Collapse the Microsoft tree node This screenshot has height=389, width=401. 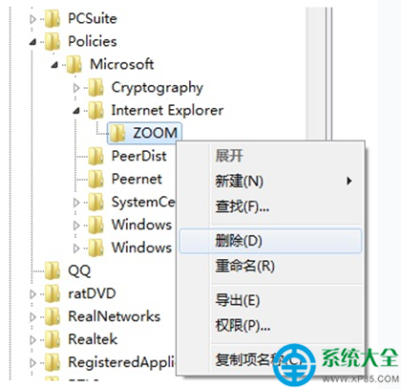tap(54, 65)
